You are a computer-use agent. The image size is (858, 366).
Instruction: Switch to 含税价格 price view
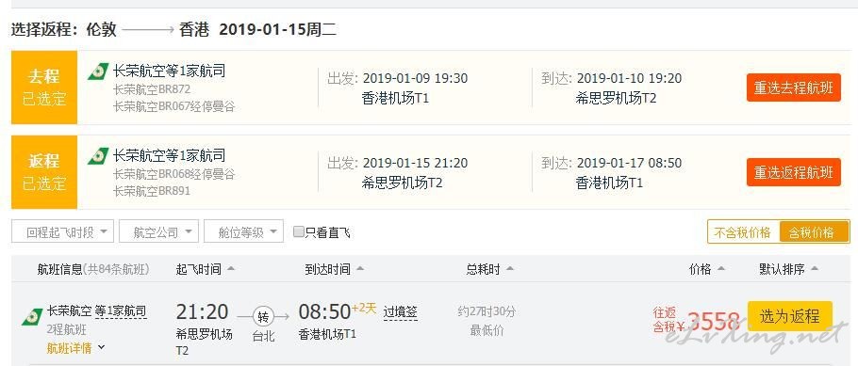pyautogui.click(x=815, y=232)
